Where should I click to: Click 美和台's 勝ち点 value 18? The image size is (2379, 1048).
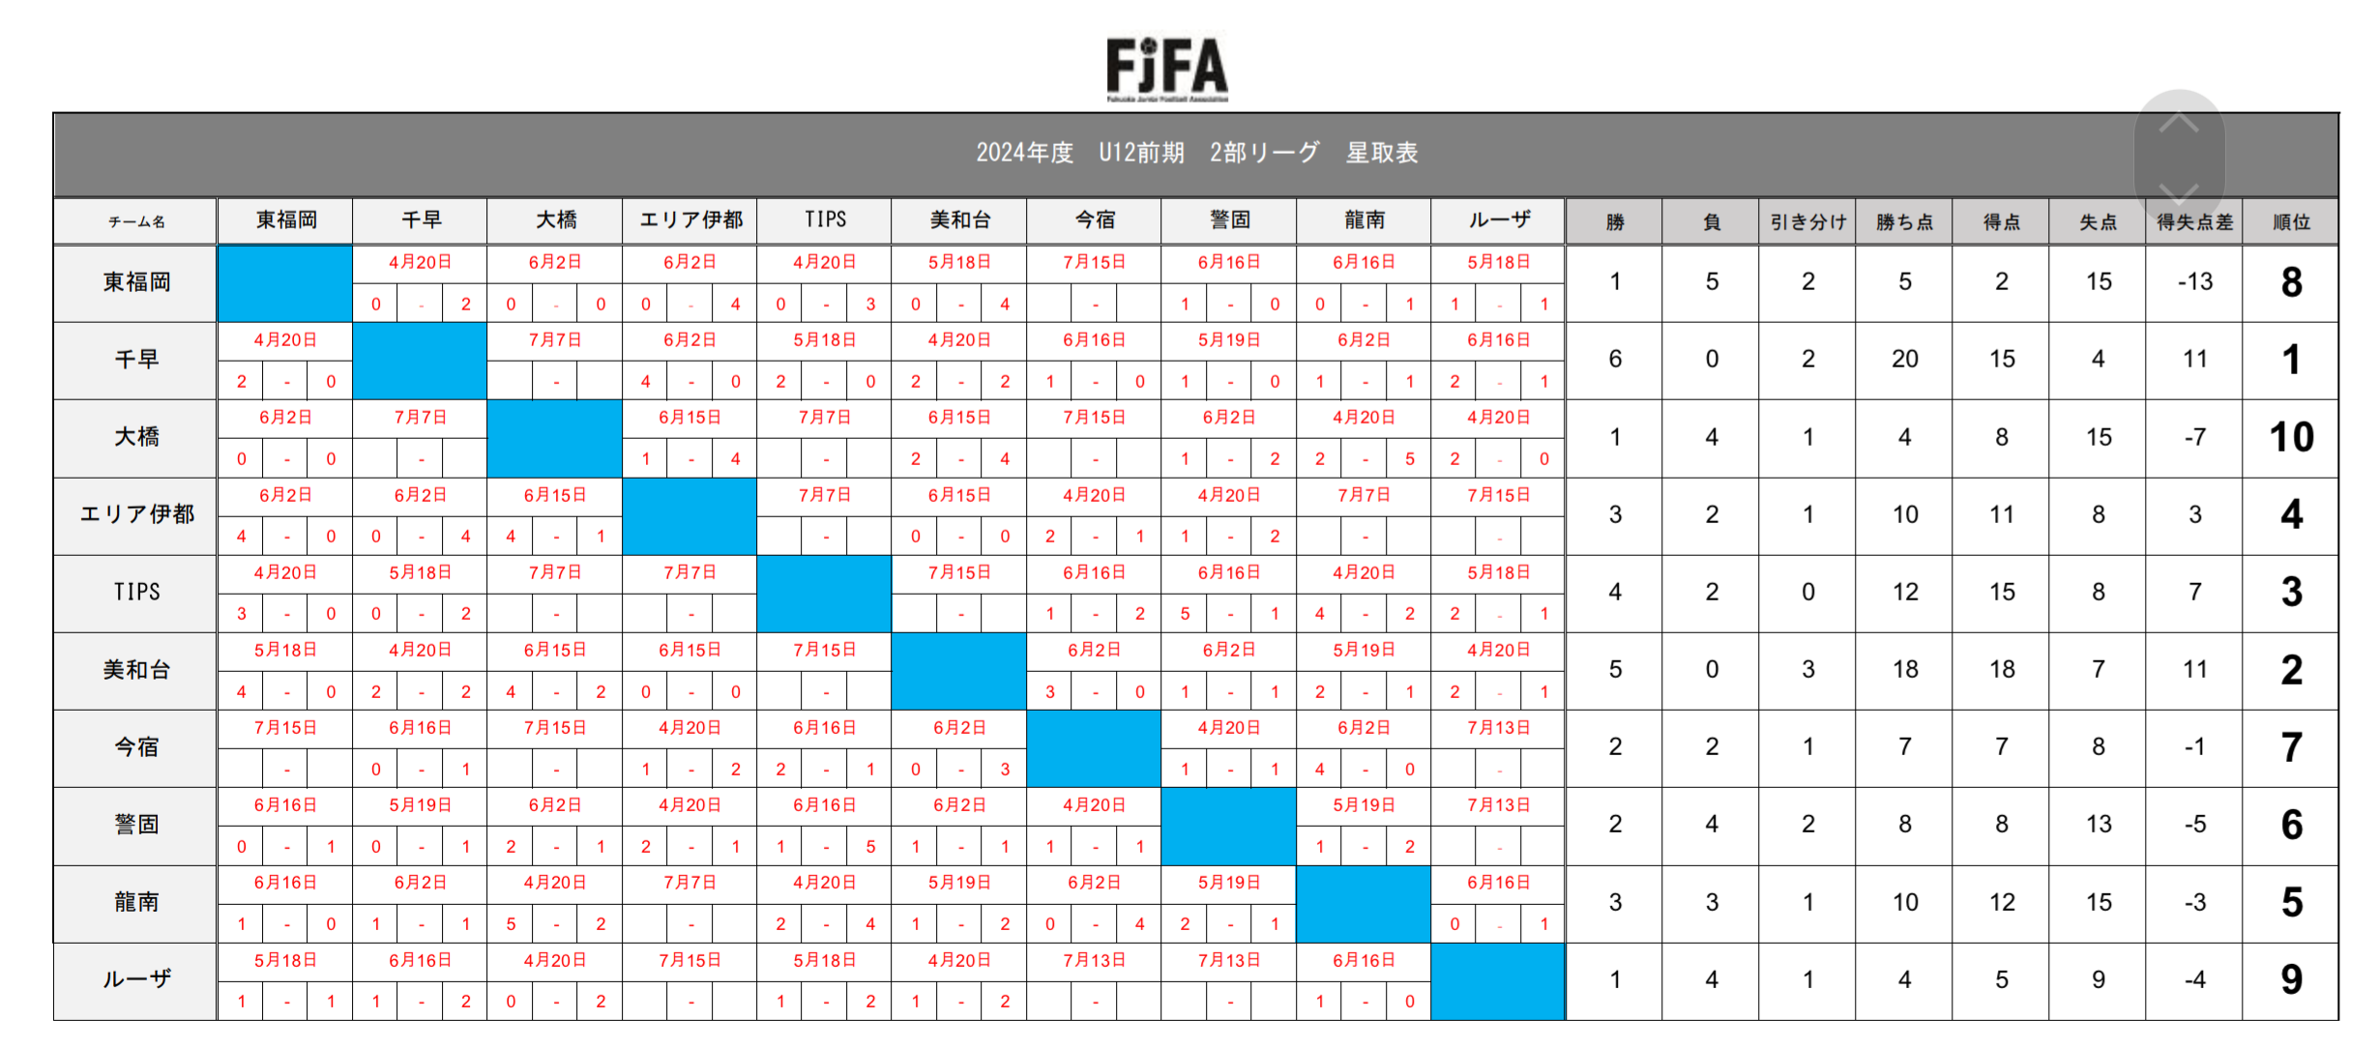click(x=1904, y=669)
